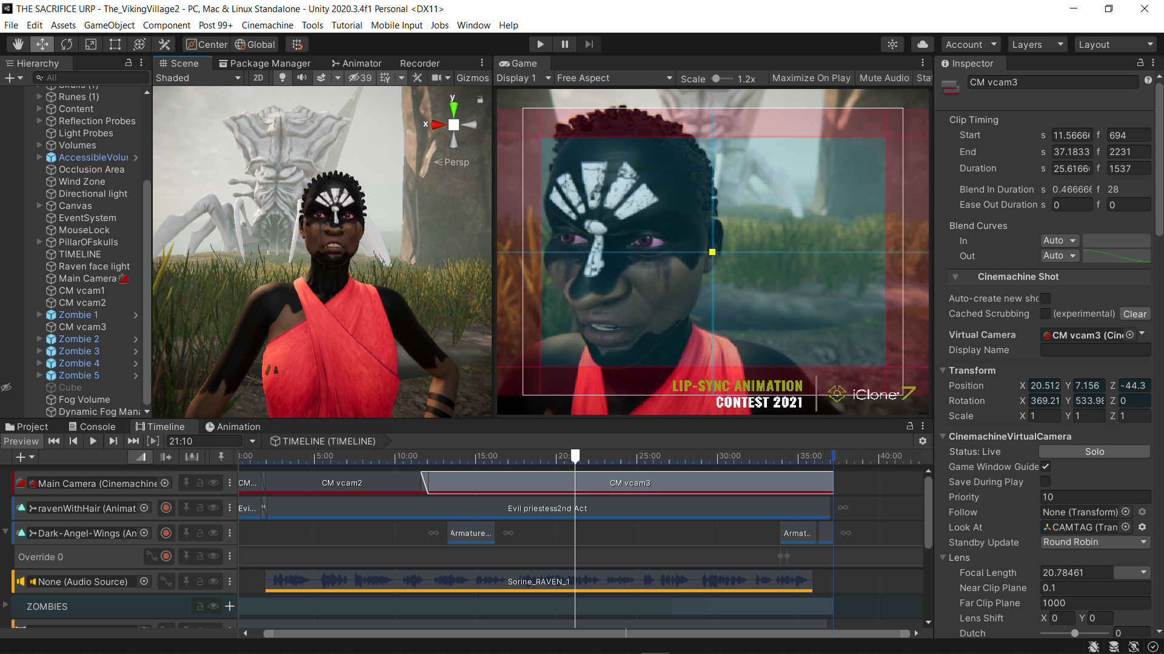Image resolution: width=1164 pixels, height=654 pixels.
Task: Adjust Dutch angle slider
Action: click(1075, 633)
